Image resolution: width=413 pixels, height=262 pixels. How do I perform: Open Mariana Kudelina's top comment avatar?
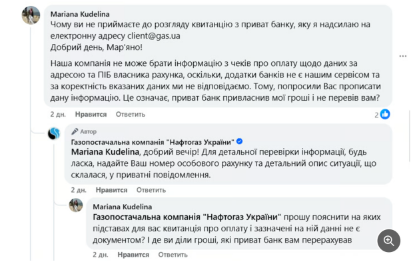coord(31,15)
